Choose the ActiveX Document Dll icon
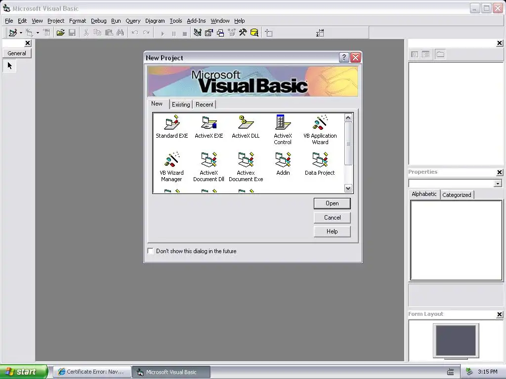 click(x=209, y=167)
